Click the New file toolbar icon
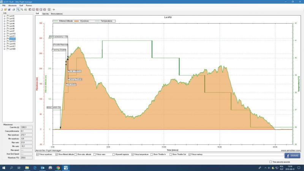The width and height of the screenshot is (304, 171). tap(2, 9)
